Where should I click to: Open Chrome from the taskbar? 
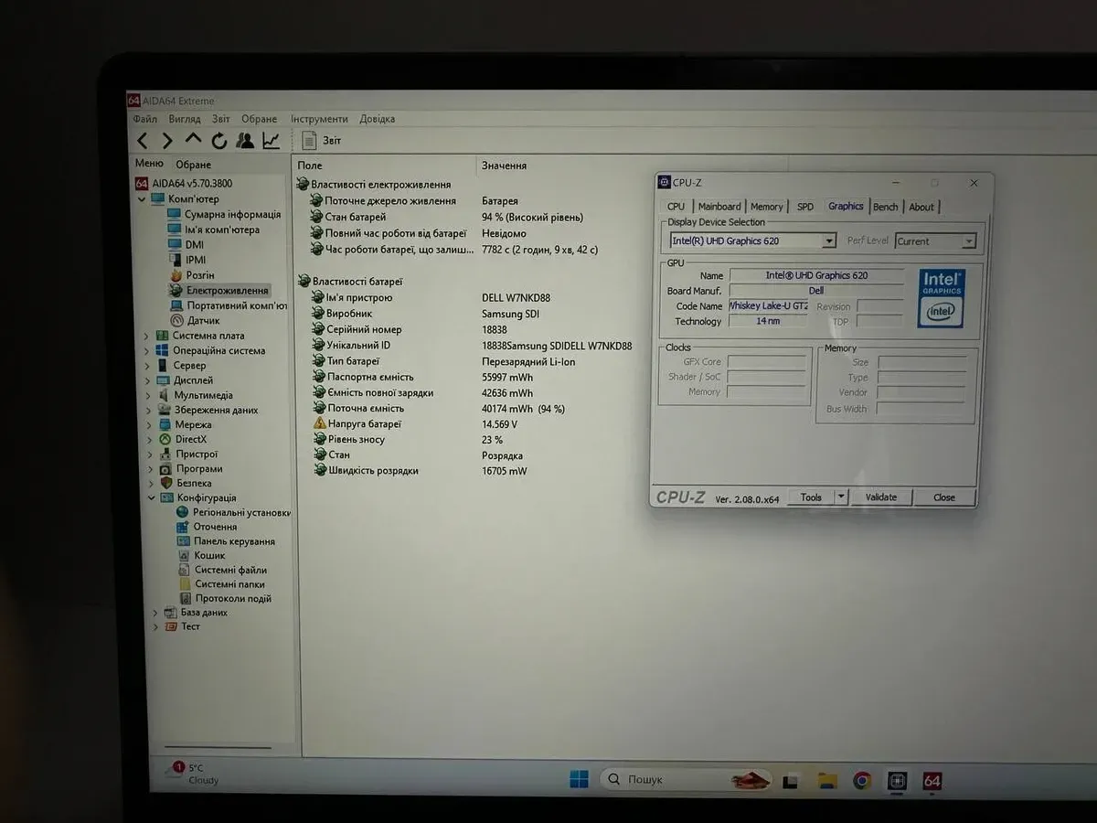coord(861,780)
